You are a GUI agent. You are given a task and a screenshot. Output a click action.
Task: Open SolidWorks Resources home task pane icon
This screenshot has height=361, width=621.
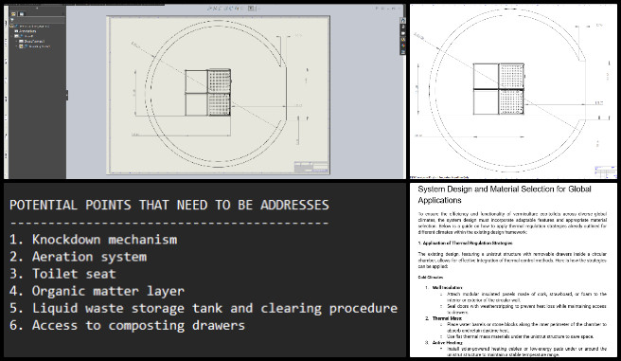click(x=402, y=20)
